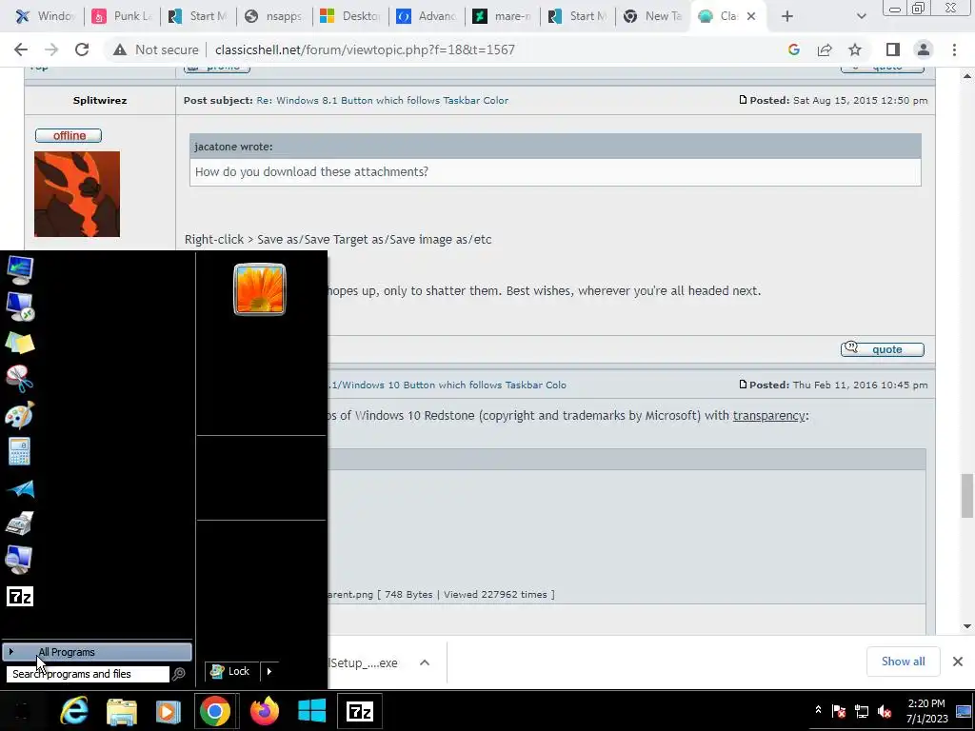This screenshot has height=731, width=975.
Task: Click the blue Windows logo taskbar icon
Action: tap(311, 711)
